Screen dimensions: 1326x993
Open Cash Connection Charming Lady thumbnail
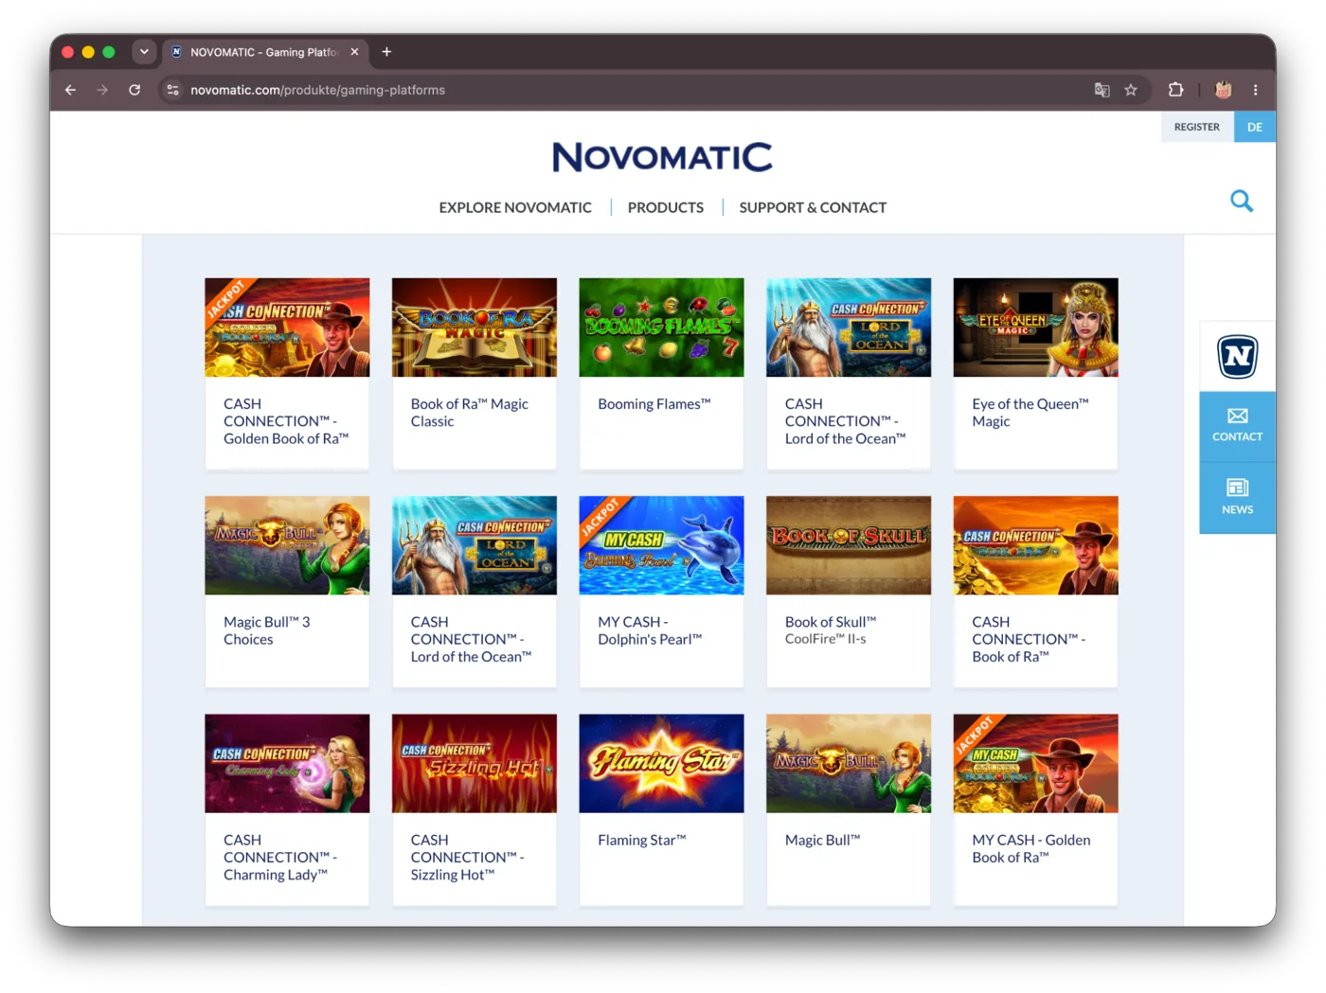point(287,763)
